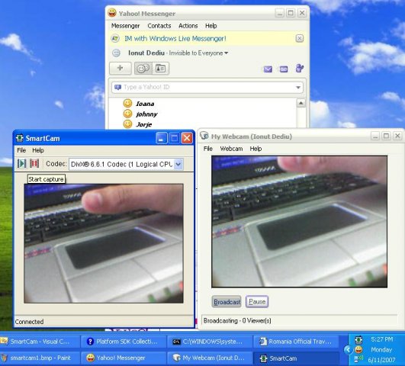Expand the Type a Yahoo! ID dropdown arrow

click(298, 88)
